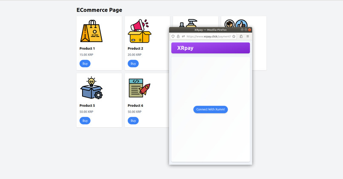The width and height of the screenshot is (343, 179).
Task: Minimize the XRpay Firefox popup window
Action: (242, 30)
